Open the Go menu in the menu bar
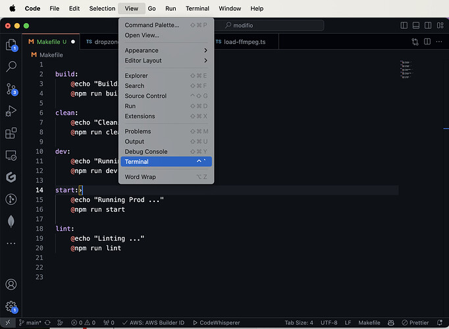 [152, 9]
